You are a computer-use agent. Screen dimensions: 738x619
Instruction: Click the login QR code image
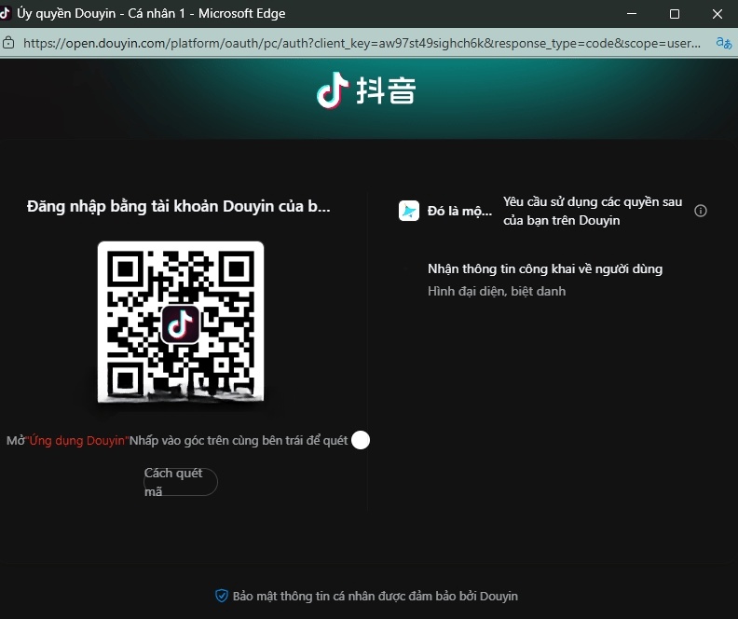coord(181,322)
